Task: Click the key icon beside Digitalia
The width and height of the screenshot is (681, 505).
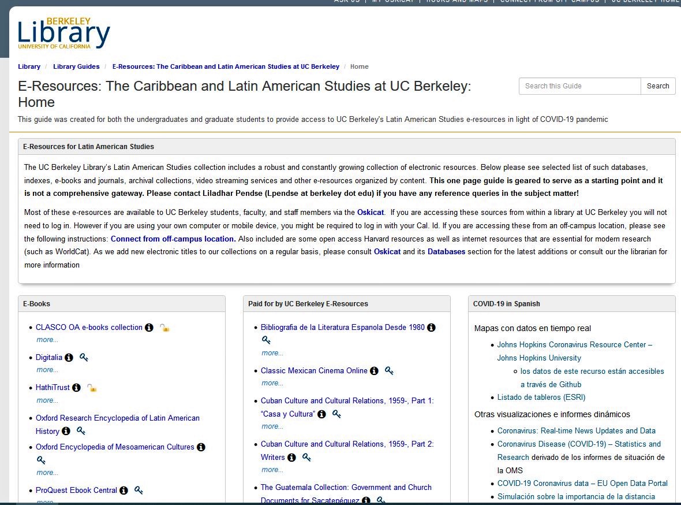Action: click(x=84, y=358)
